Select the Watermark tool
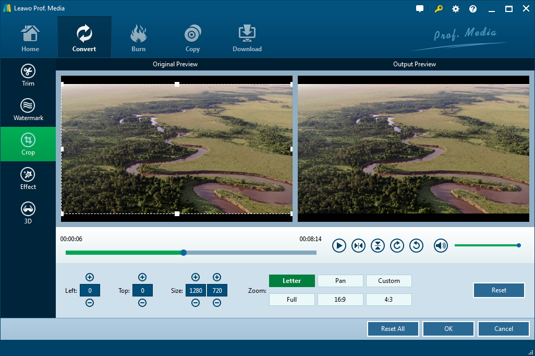 [x=28, y=109]
